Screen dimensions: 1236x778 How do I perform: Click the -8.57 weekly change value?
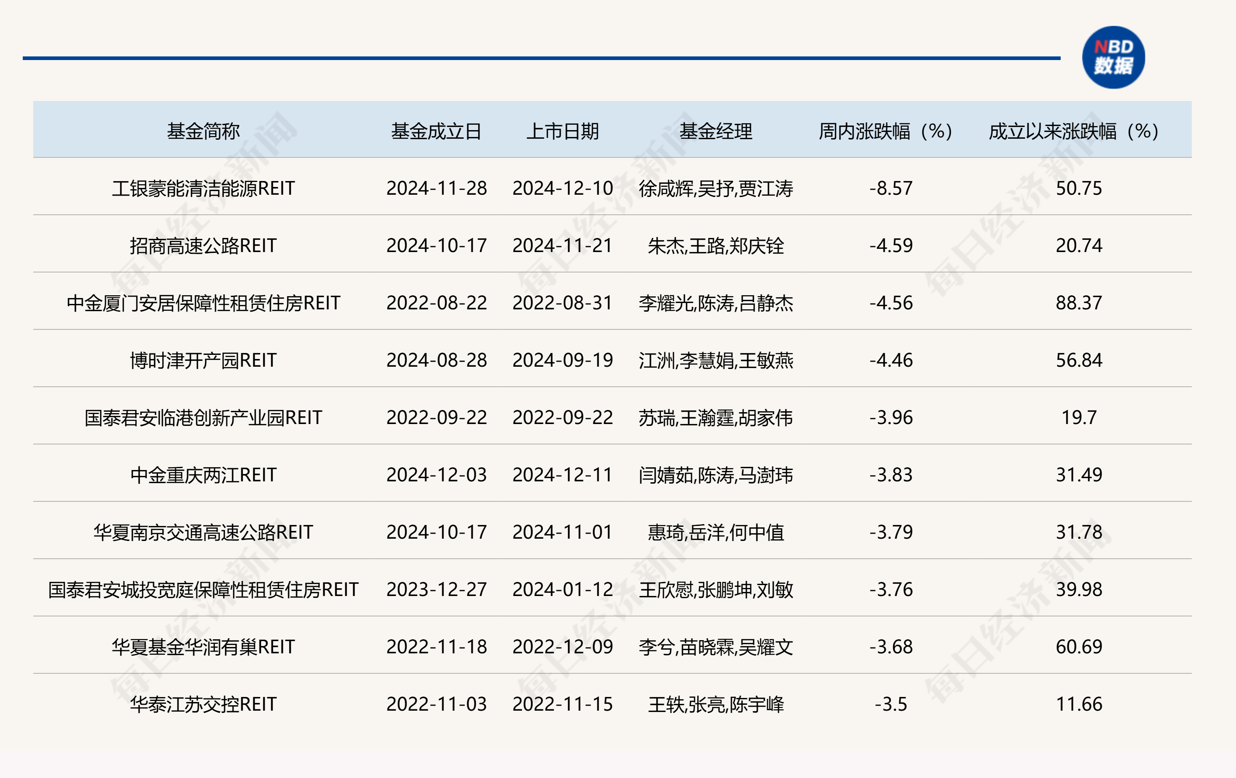click(890, 188)
